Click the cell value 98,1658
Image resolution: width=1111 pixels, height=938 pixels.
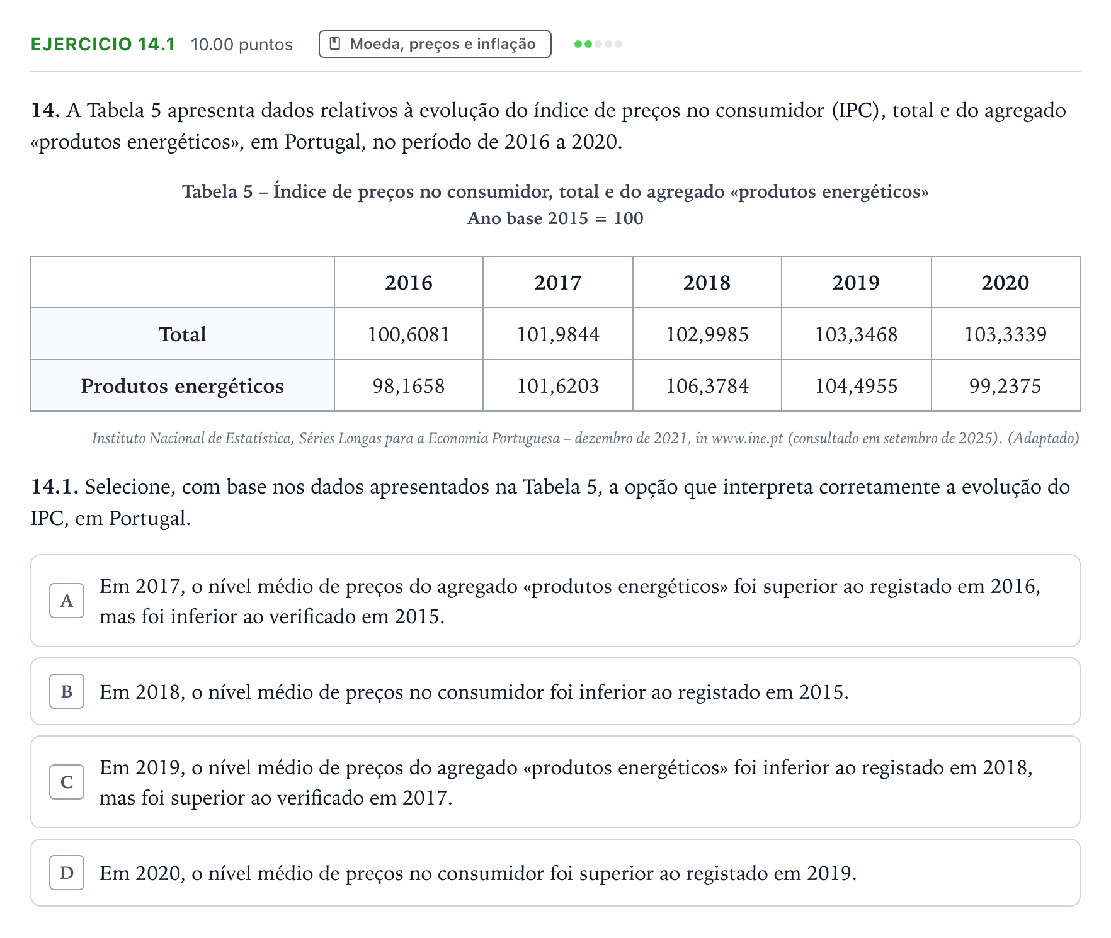coord(409,386)
